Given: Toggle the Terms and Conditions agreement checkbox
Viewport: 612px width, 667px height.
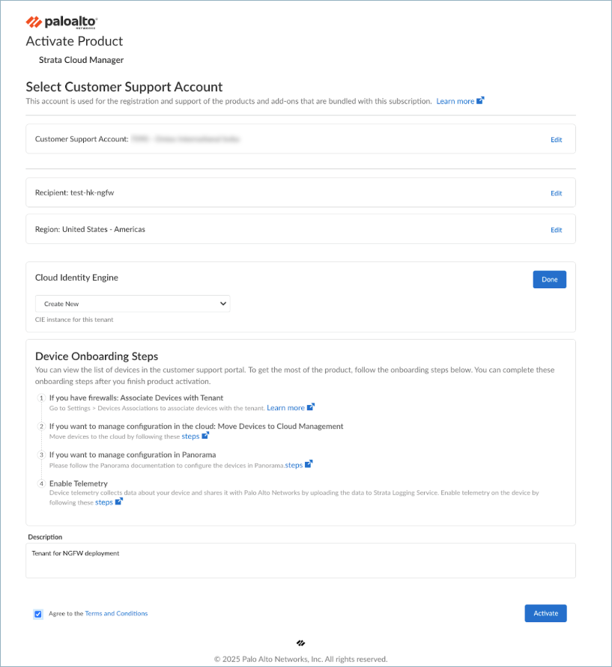Looking at the screenshot, I should tap(38, 614).
